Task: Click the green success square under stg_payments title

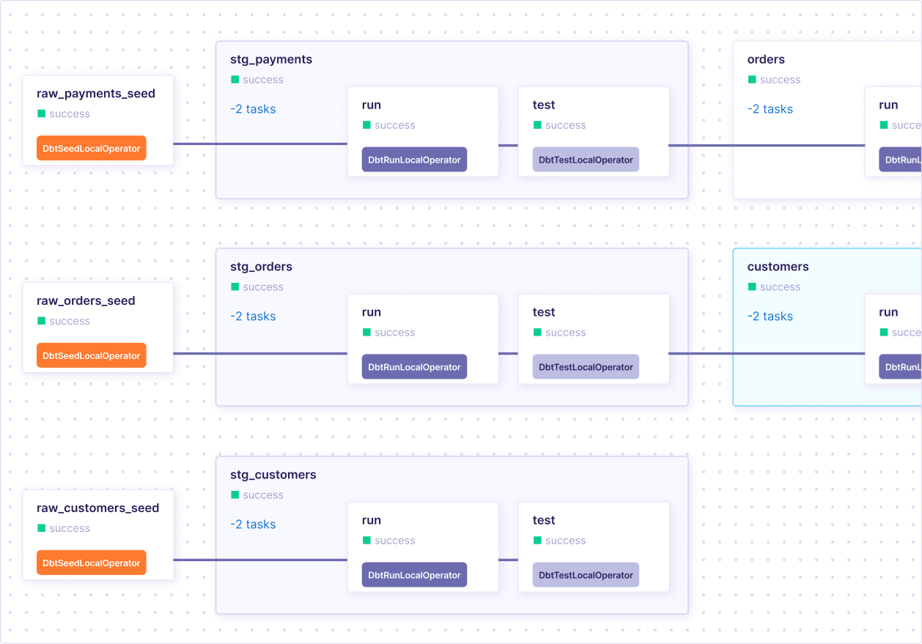Action: pos(235,80)
